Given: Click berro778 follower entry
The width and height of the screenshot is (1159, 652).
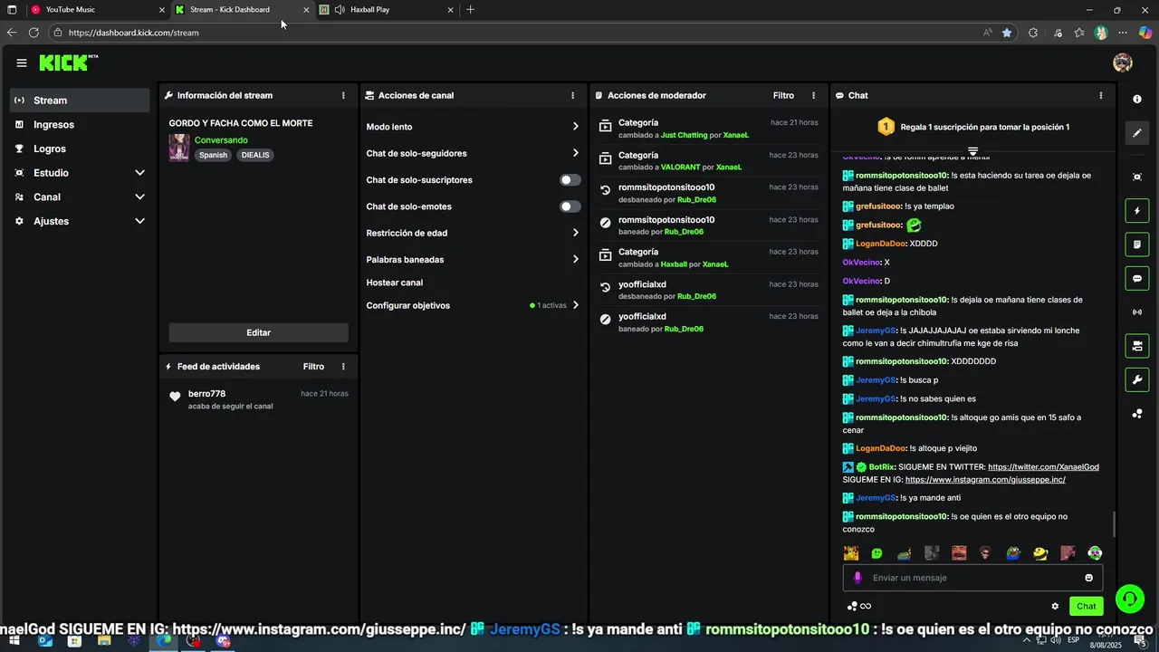Looking at the screenshot, I should (258, 399).
